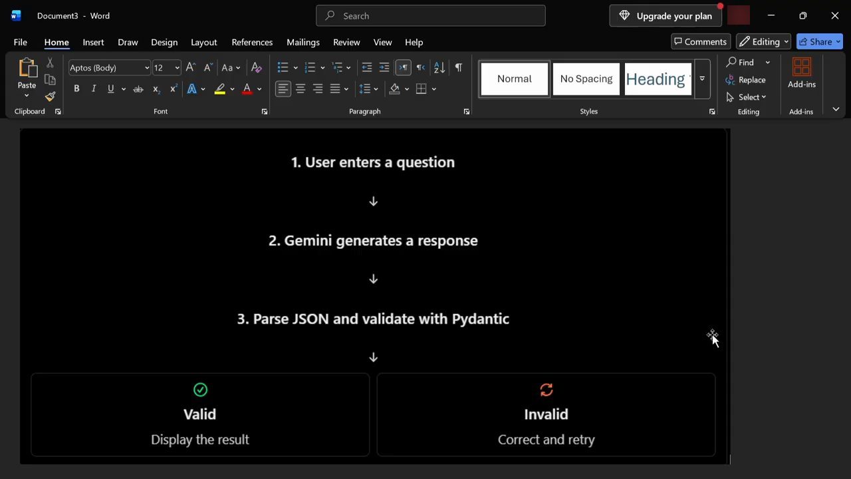The width and height of the screenshot is (851, 479).
Task: Click the Comments button
Action: [x=701, y=41]
